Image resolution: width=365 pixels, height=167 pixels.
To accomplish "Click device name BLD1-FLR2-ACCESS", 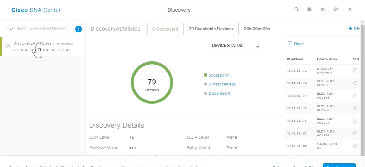I will [326, 83].
